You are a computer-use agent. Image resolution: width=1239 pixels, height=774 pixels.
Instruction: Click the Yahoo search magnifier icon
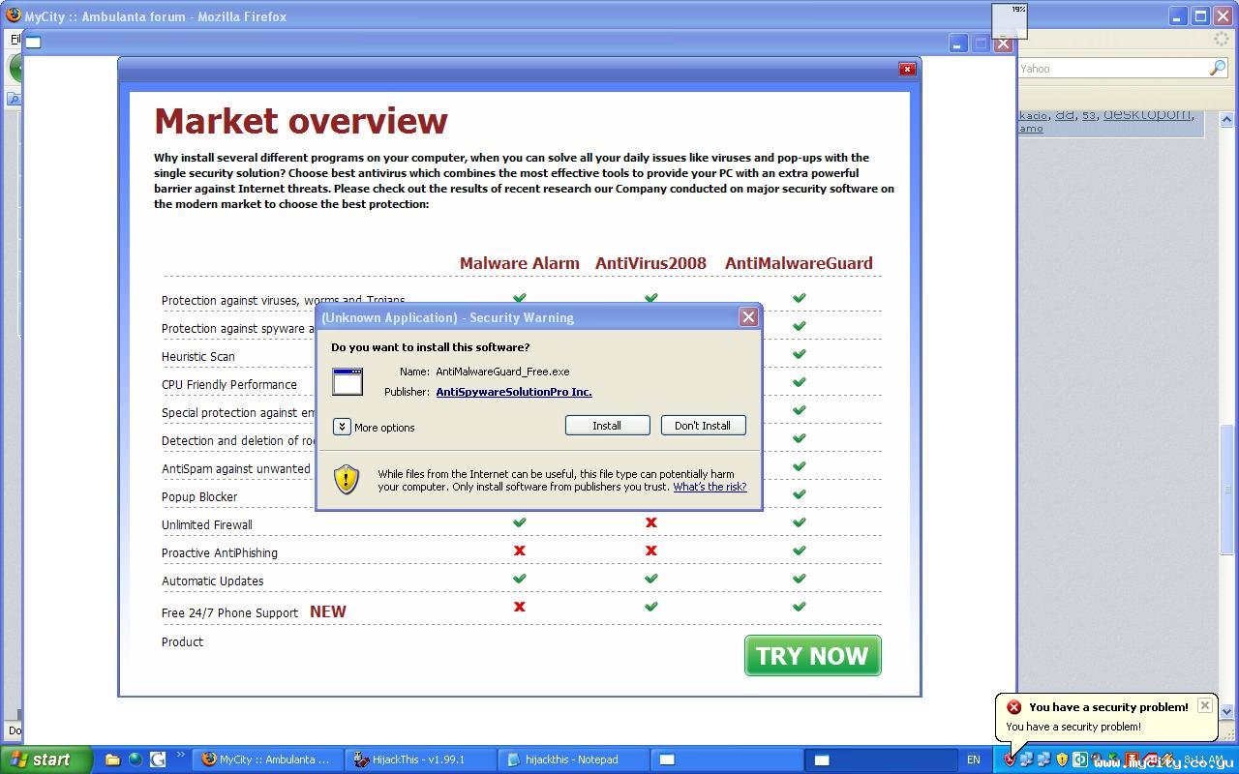[1217, 68]
